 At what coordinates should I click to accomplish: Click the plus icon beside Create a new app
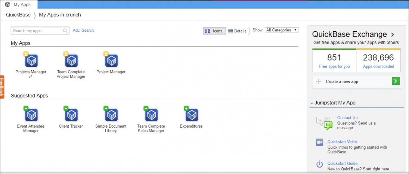coord(319,82)
